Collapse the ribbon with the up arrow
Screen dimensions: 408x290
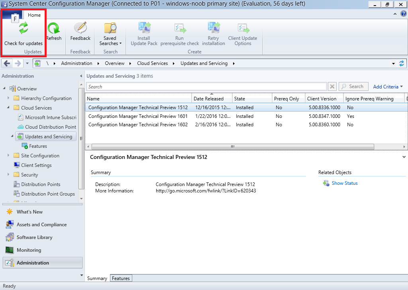click(x=395, y=14)
